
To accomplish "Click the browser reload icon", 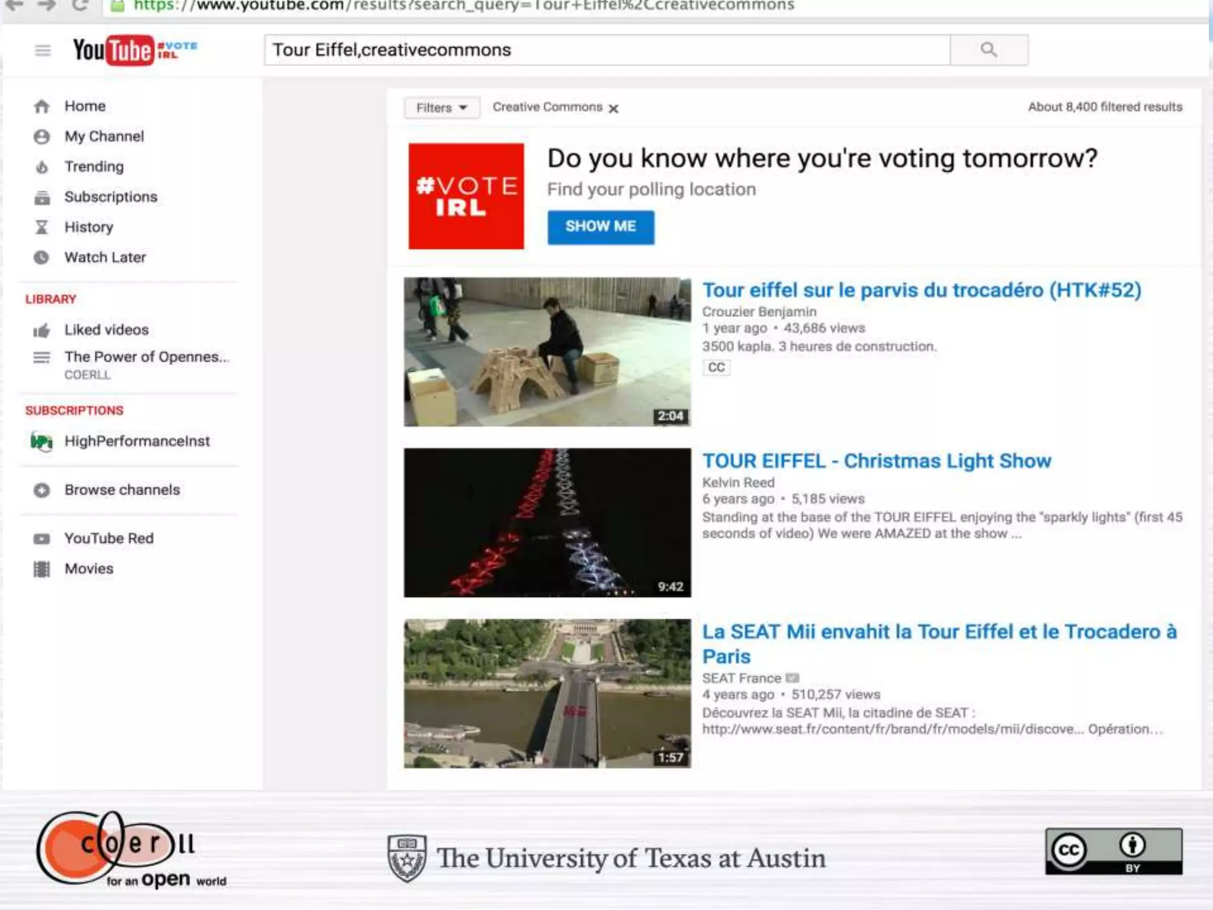I will [x=80, y=6].
